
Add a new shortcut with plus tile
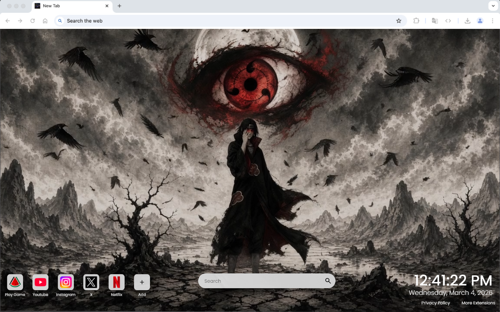pyautogui.click(x=142, y=282)
